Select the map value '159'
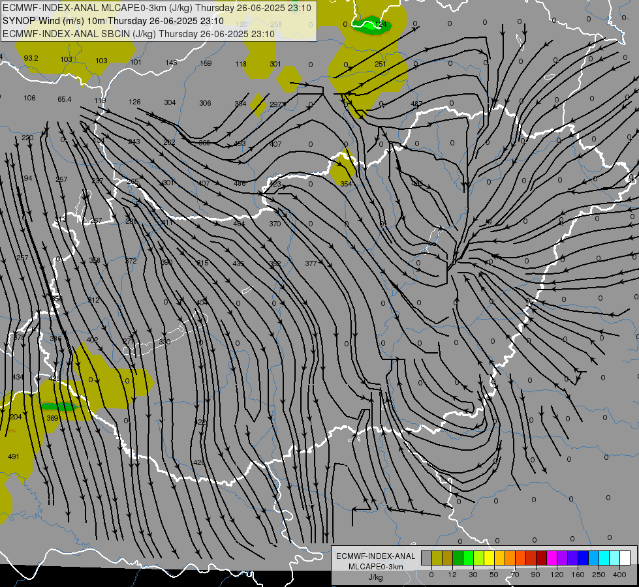The image size is (639, 587). point(206,63)
